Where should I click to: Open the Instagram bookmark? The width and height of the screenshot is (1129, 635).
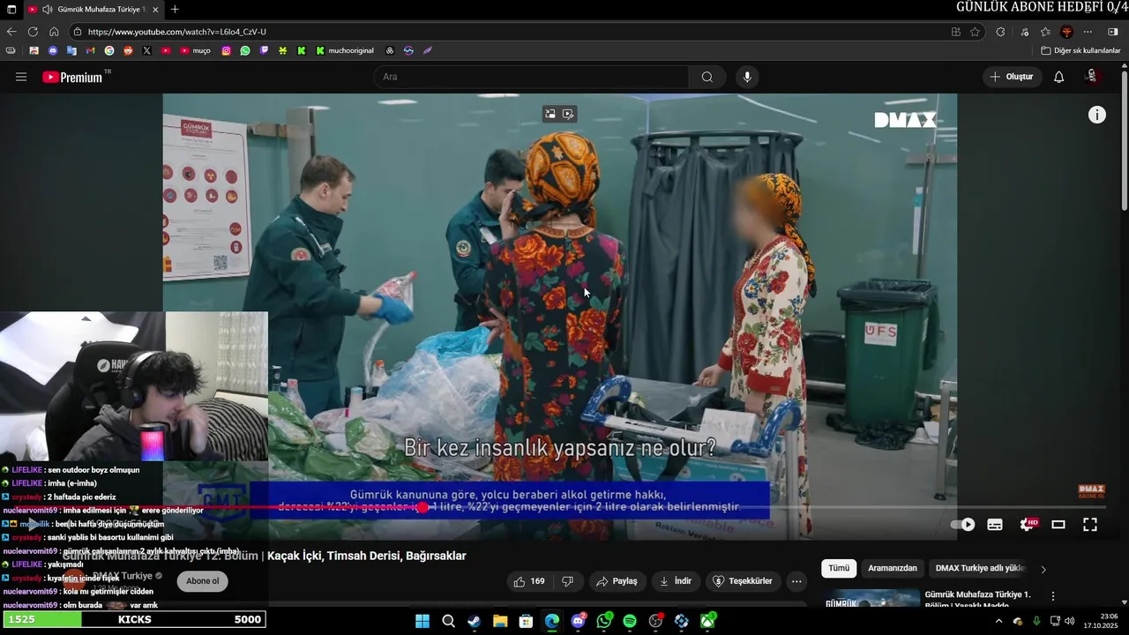pyautogui.click(x=226, y=50)
